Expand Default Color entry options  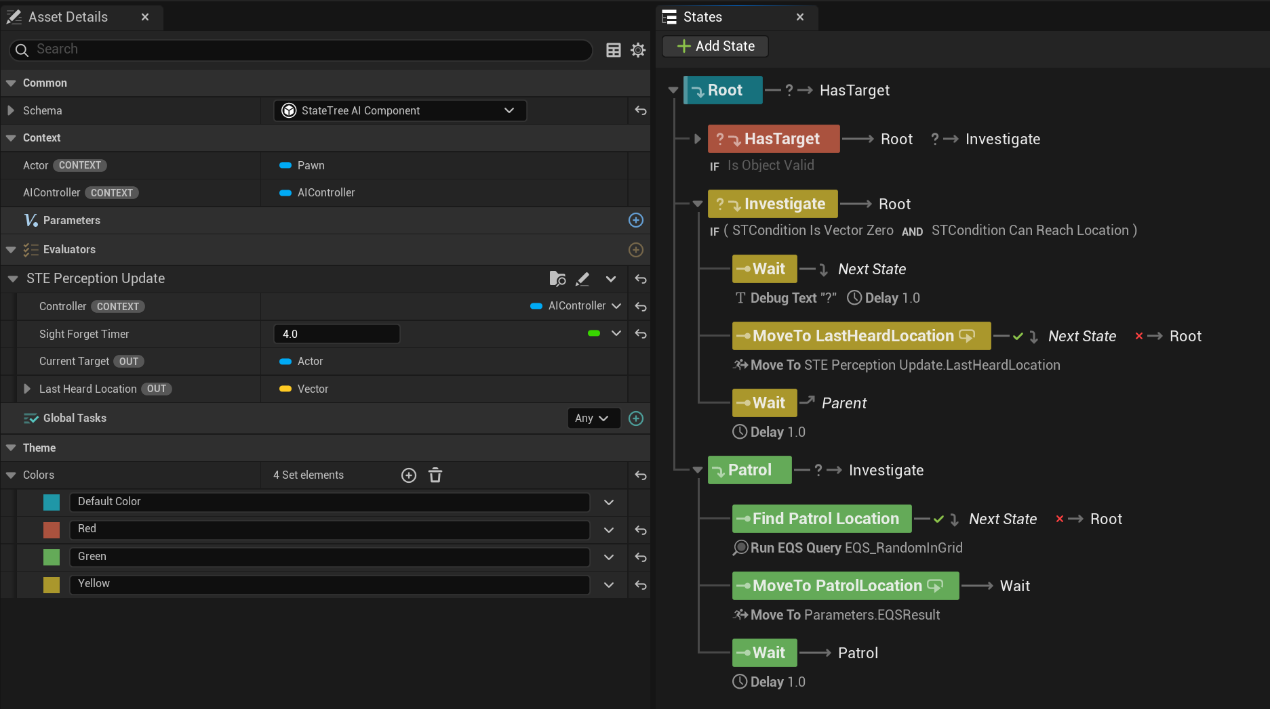coord(609,502)
